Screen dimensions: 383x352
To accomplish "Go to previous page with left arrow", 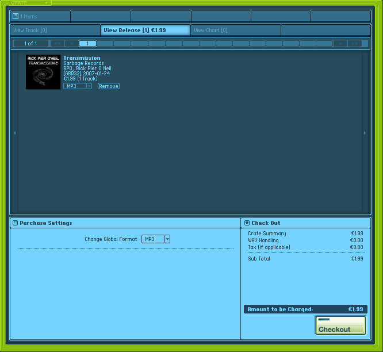I will [x=71, y=44].
